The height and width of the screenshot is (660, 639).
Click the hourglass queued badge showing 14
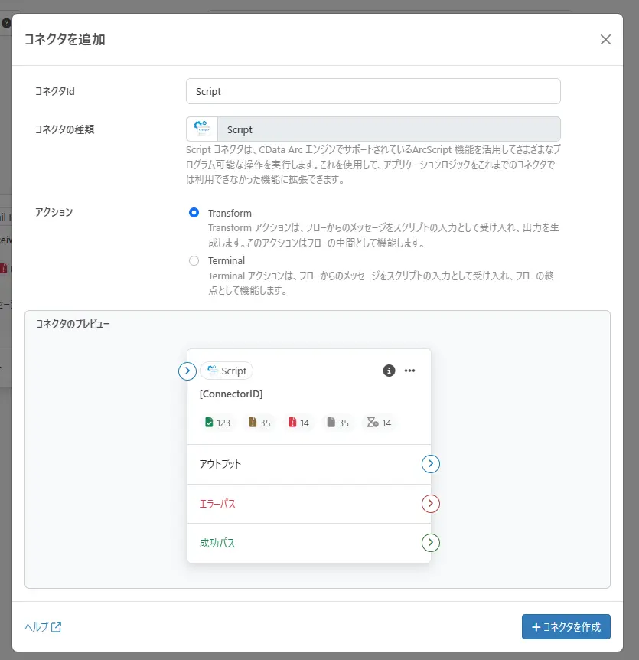[x=379, y=422]
